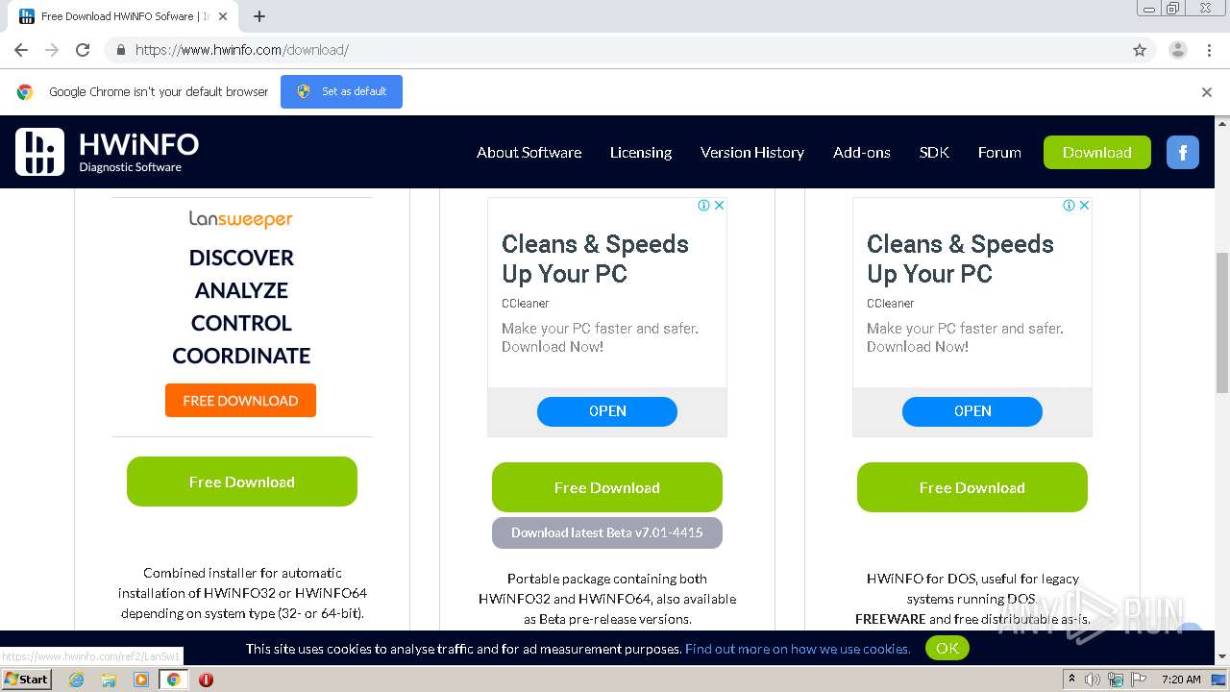This screenshot has width=1230, height=692.
Task: Launch Internet Explorer from taskbar
Action: click(x=76, y=680)
